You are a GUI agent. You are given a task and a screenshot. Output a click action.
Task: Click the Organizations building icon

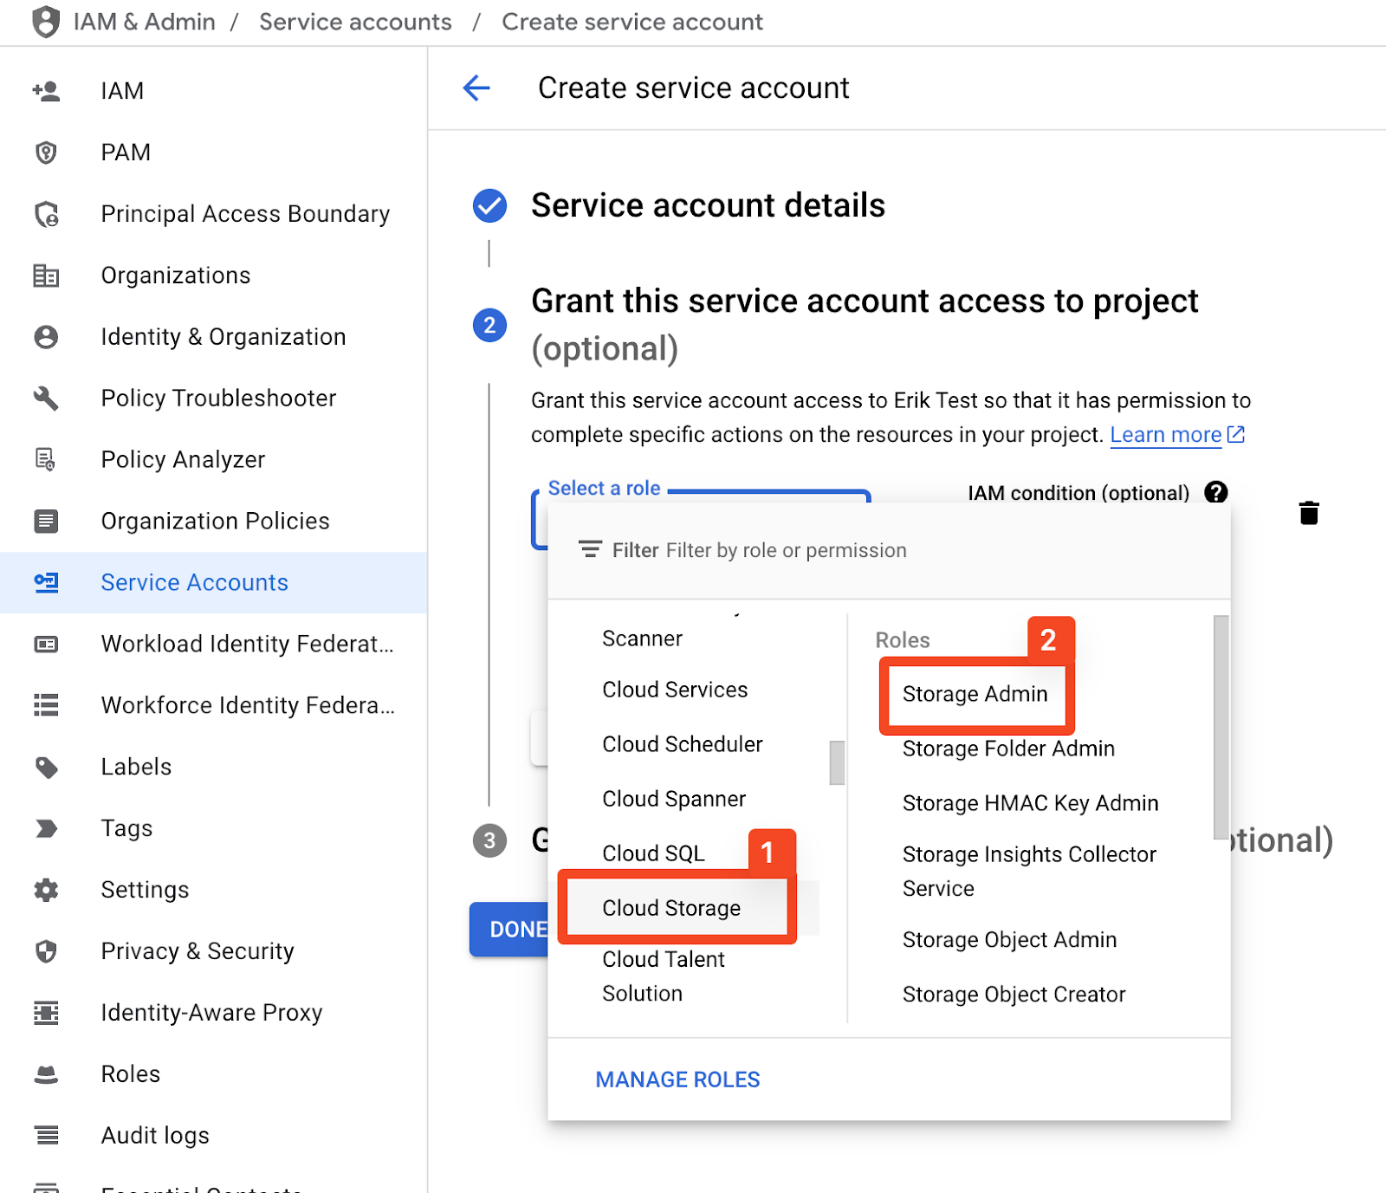tap(46, 276)
